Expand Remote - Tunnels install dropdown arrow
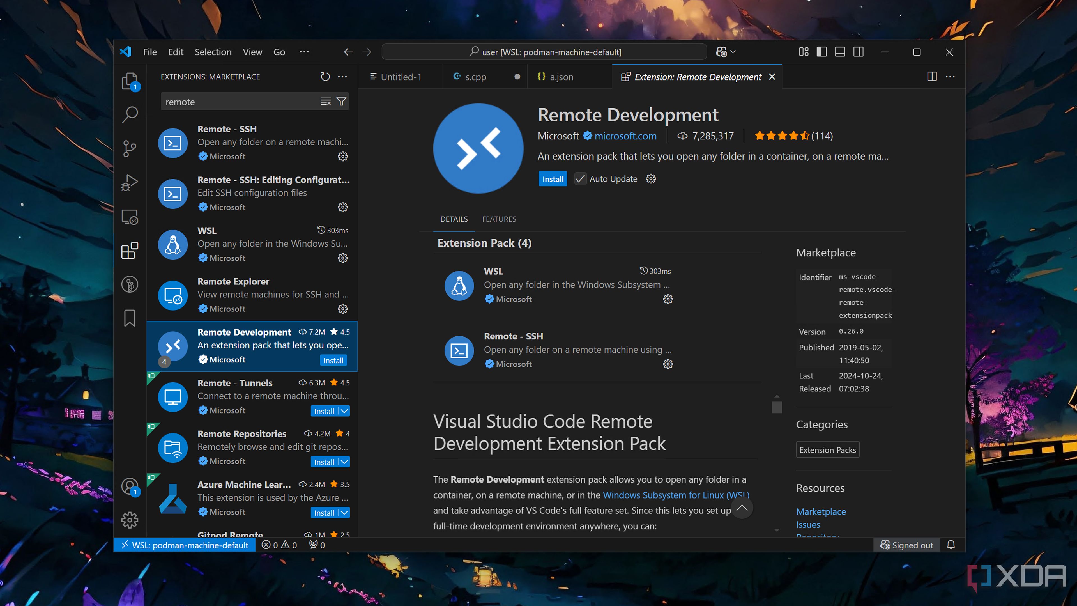This screenshot has height=606, width=1077. 344,411
